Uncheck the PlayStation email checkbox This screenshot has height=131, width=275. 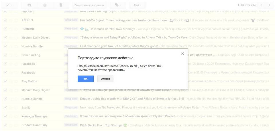(5, 81)
